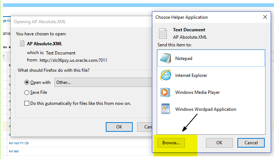
Task: Pick the Internet Explorer icon
Action: coord(166,75)
